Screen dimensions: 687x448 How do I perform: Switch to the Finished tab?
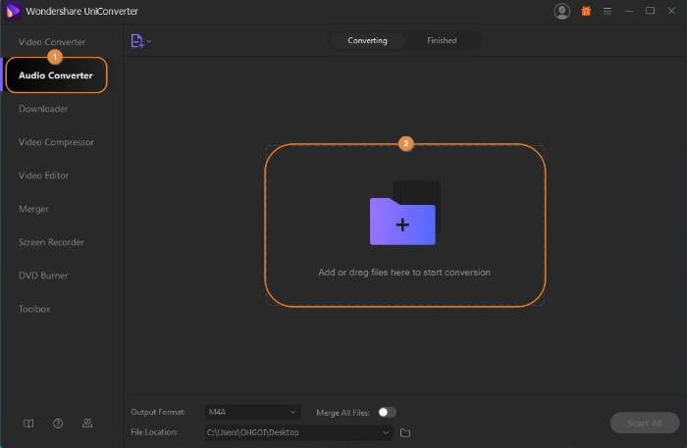tap(442, 41)
